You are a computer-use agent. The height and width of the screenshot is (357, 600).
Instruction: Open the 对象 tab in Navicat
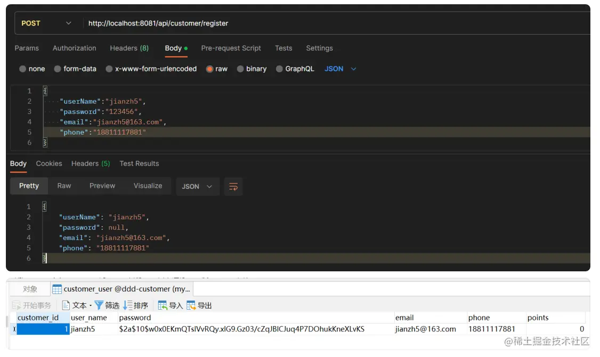click(30, 289)
